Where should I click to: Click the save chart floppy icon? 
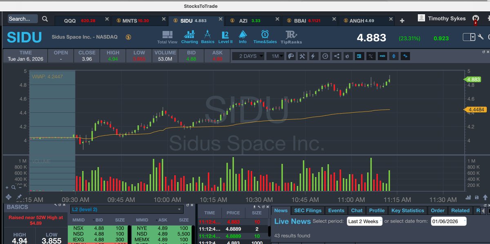[x=477, y=197]
